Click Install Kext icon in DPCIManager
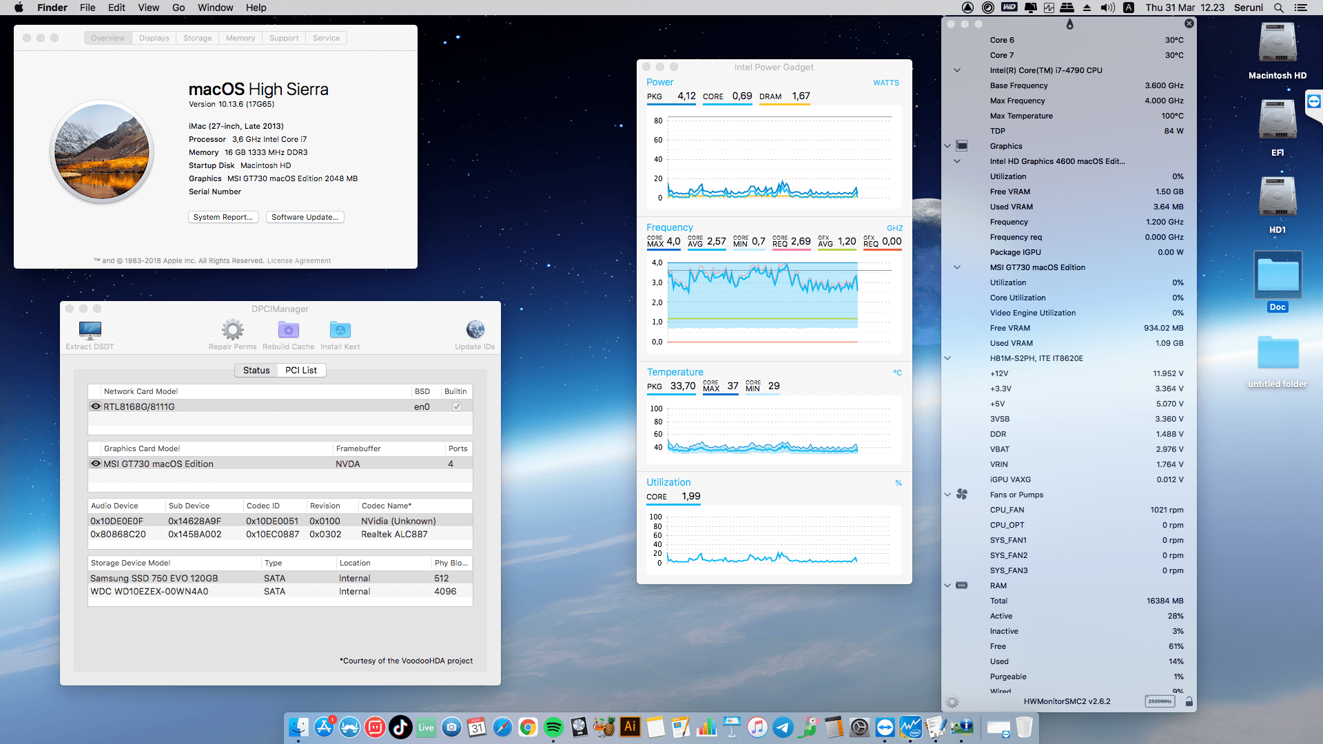 tap(340, 330)
